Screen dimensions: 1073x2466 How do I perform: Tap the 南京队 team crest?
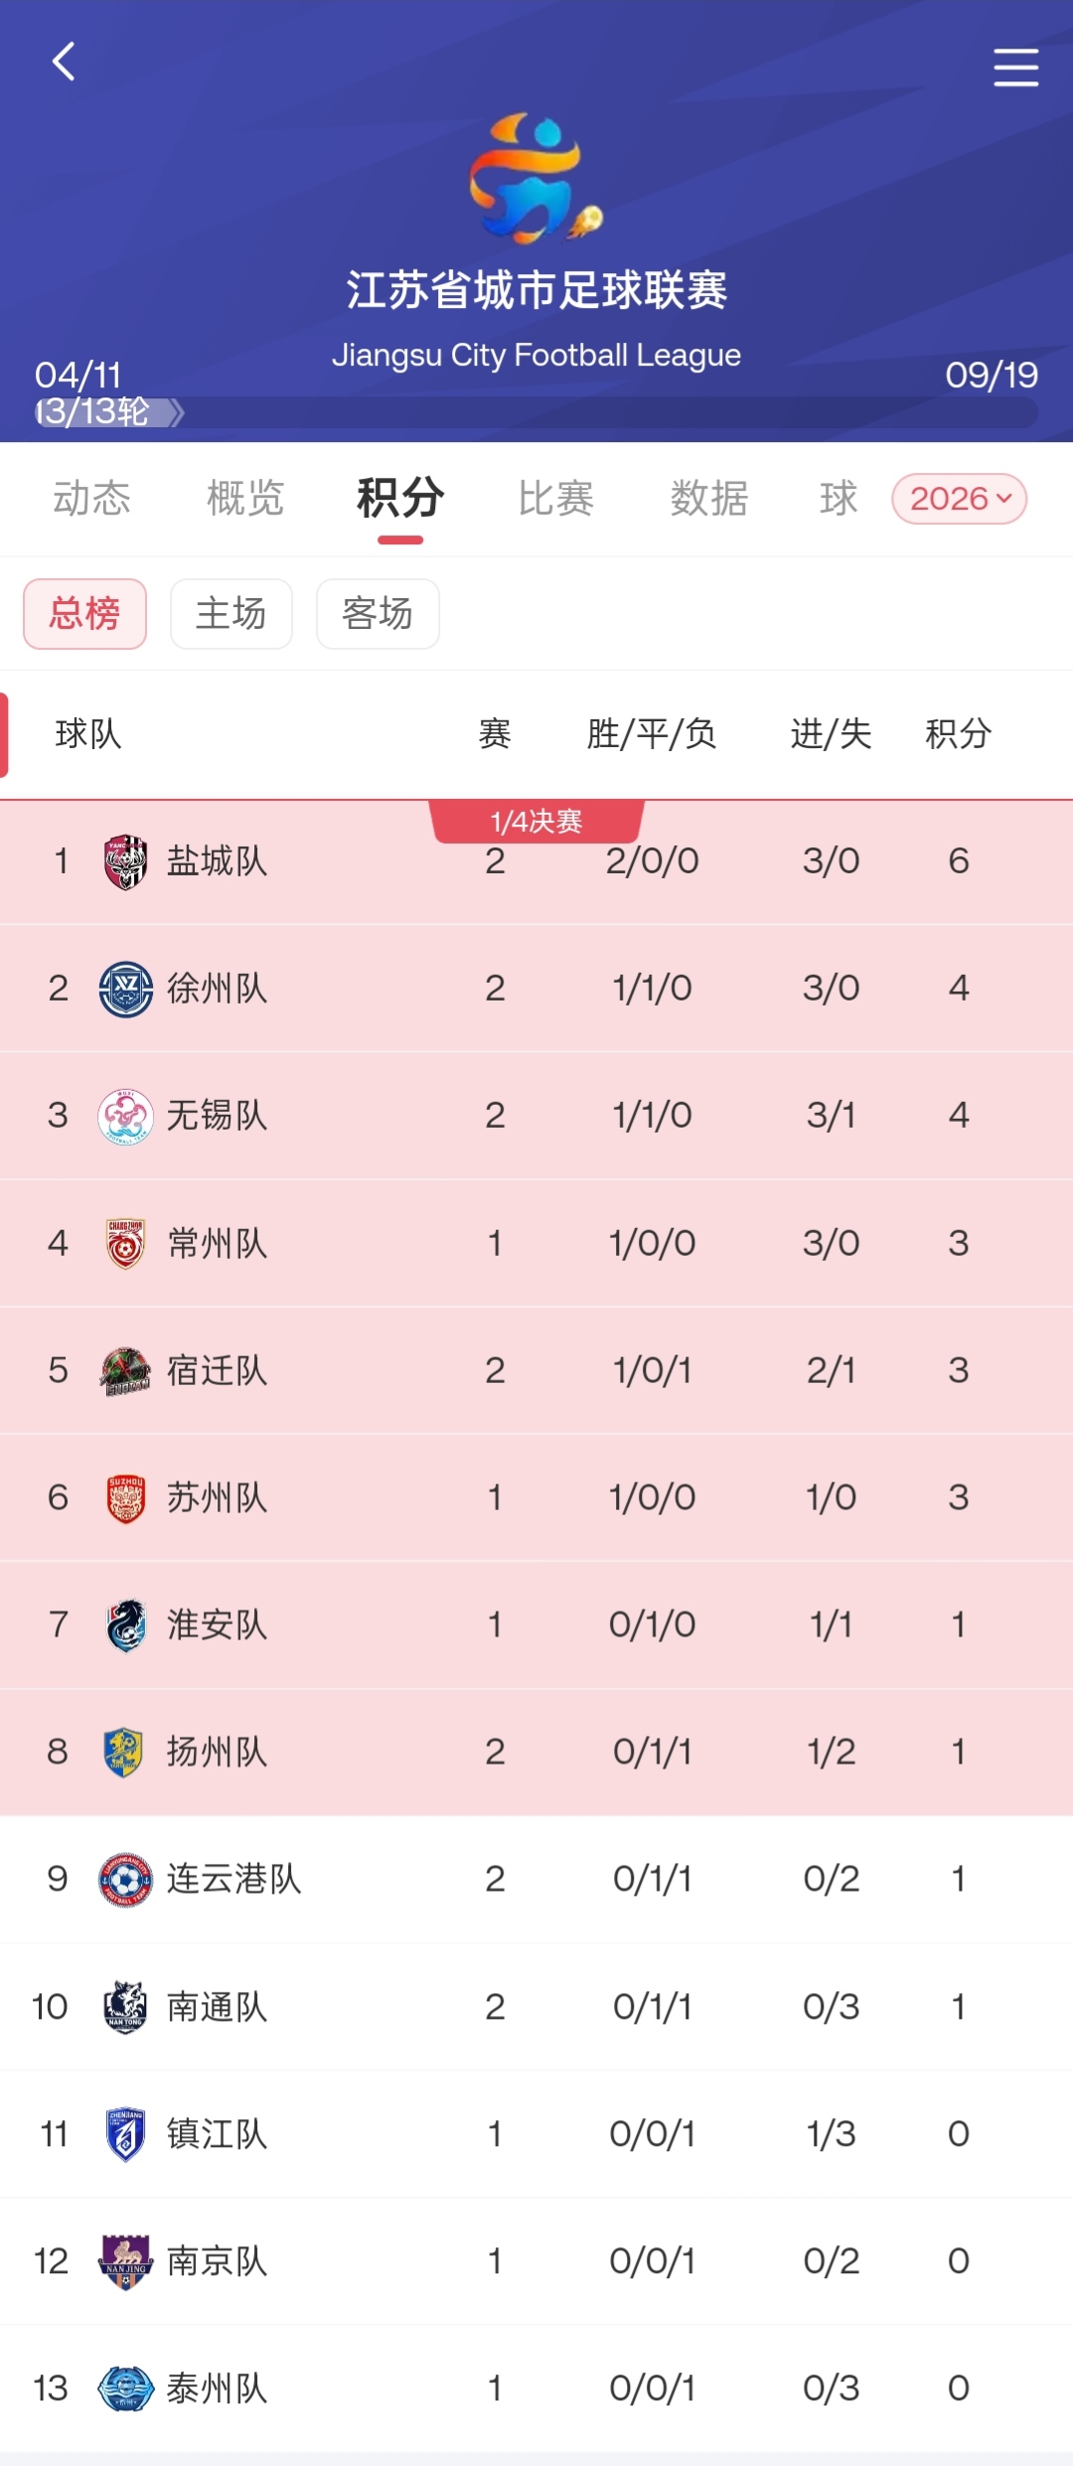click(126, 2261)
